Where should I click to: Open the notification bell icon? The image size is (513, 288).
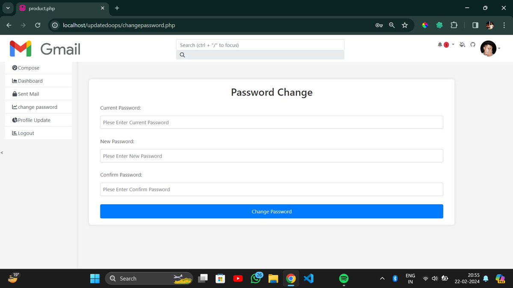pyautogui.click(x=440, y=45)
